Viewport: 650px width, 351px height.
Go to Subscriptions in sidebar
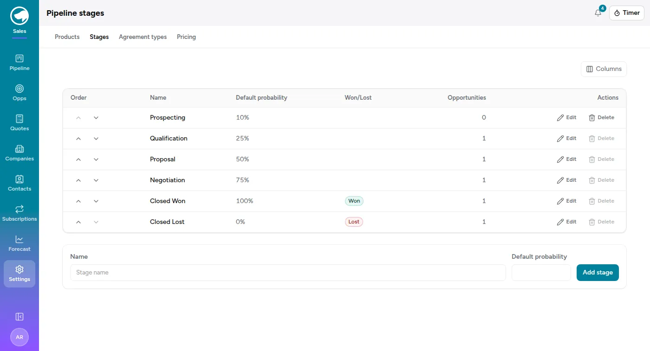[19, 214]
